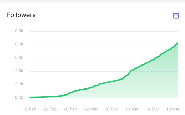The image size is (185, 115).
Task: Click the 0.00 y-axis label
Action: pos(19,98)
